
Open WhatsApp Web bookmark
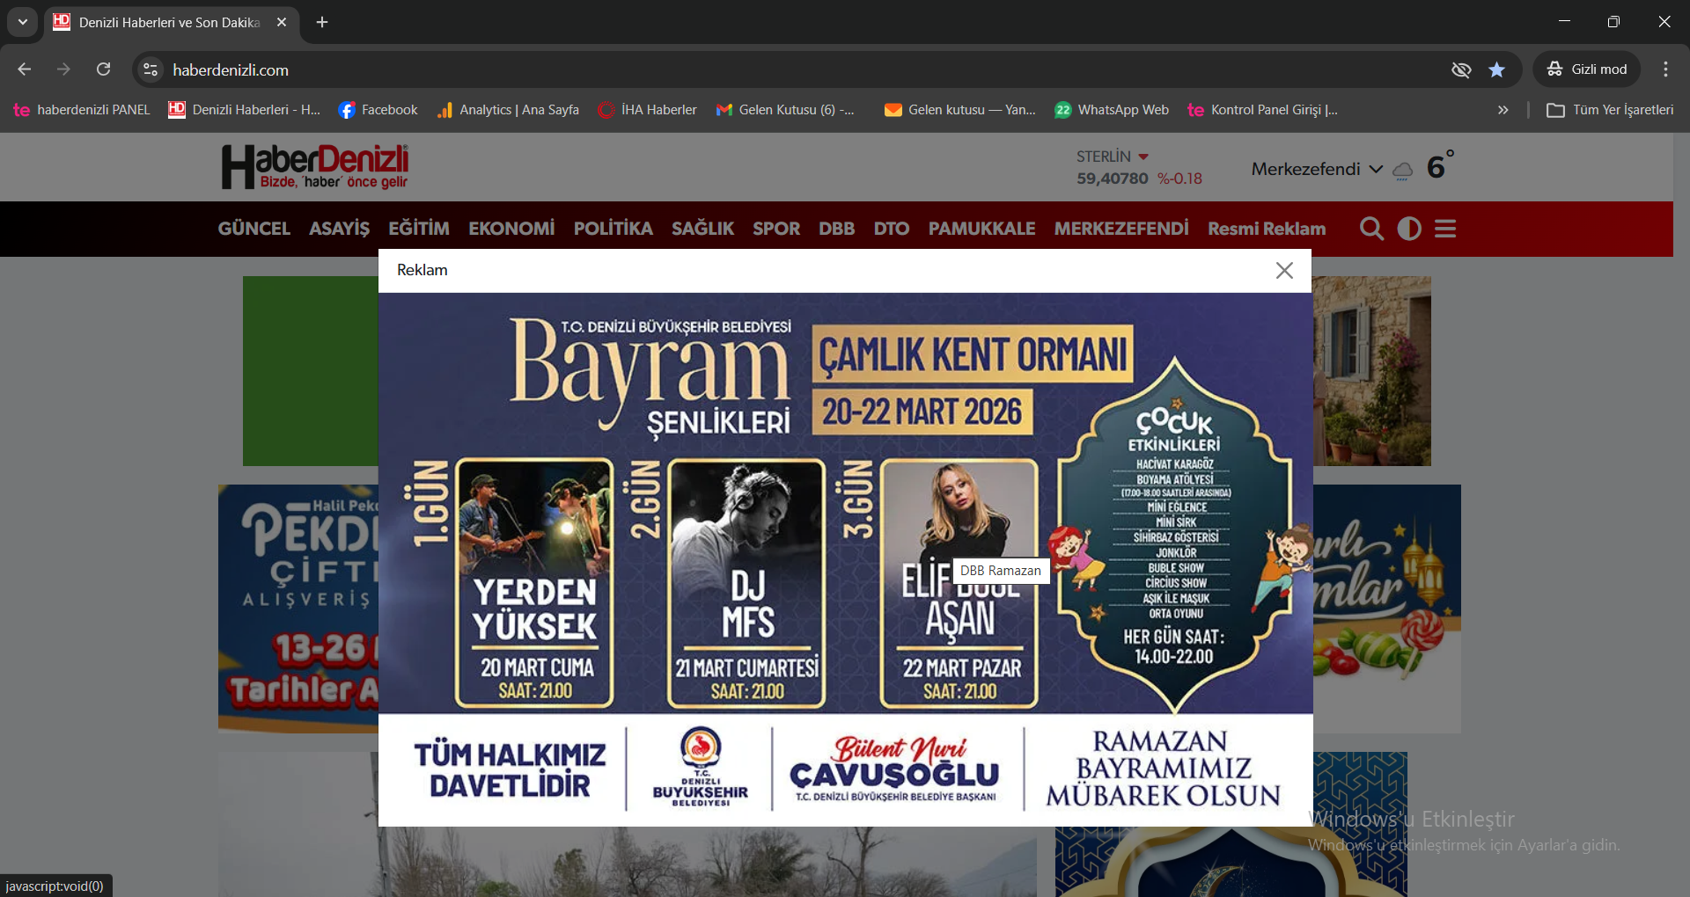(1112, 110)
